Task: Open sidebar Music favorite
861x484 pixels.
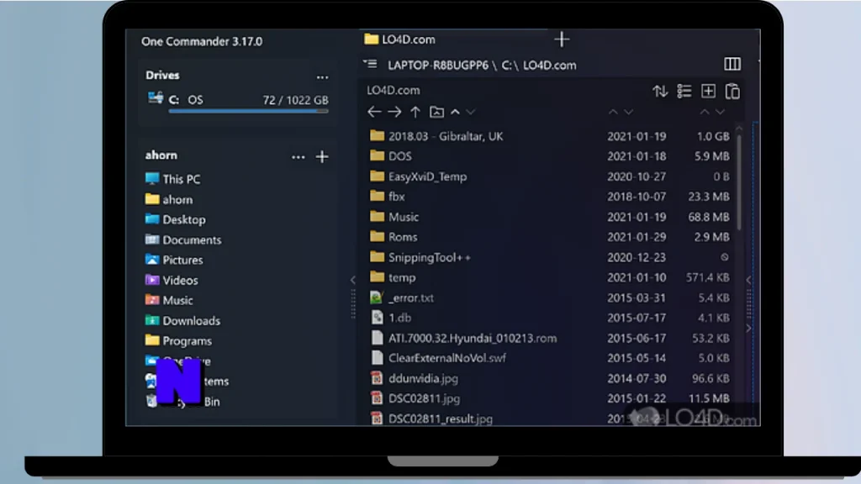Action: (x=168, y=300)
